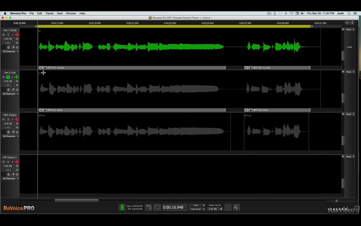The image size is (361, 226).
Task: Open All Channels dropdown on RVP Output
Action: coord(10,136)
